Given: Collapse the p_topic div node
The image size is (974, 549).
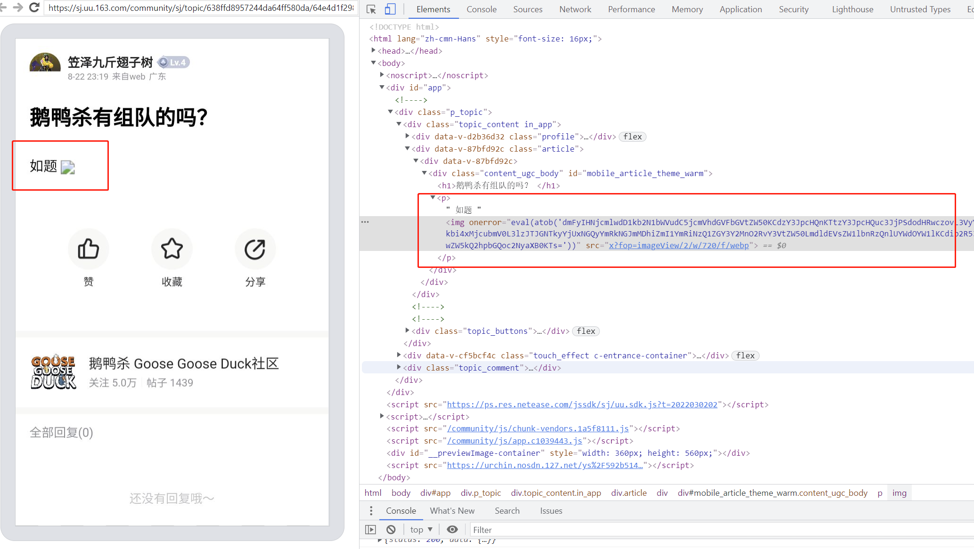Looking at the screenshot, I should tap(390, 112).
